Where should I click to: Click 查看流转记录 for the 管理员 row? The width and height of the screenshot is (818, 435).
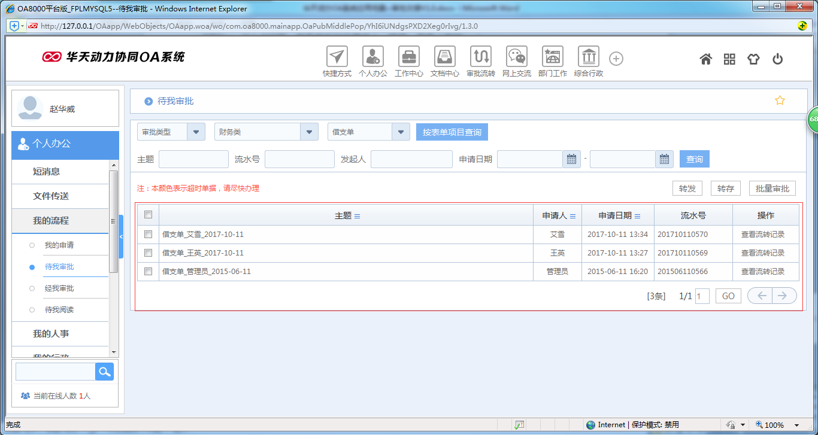[762, 272]
